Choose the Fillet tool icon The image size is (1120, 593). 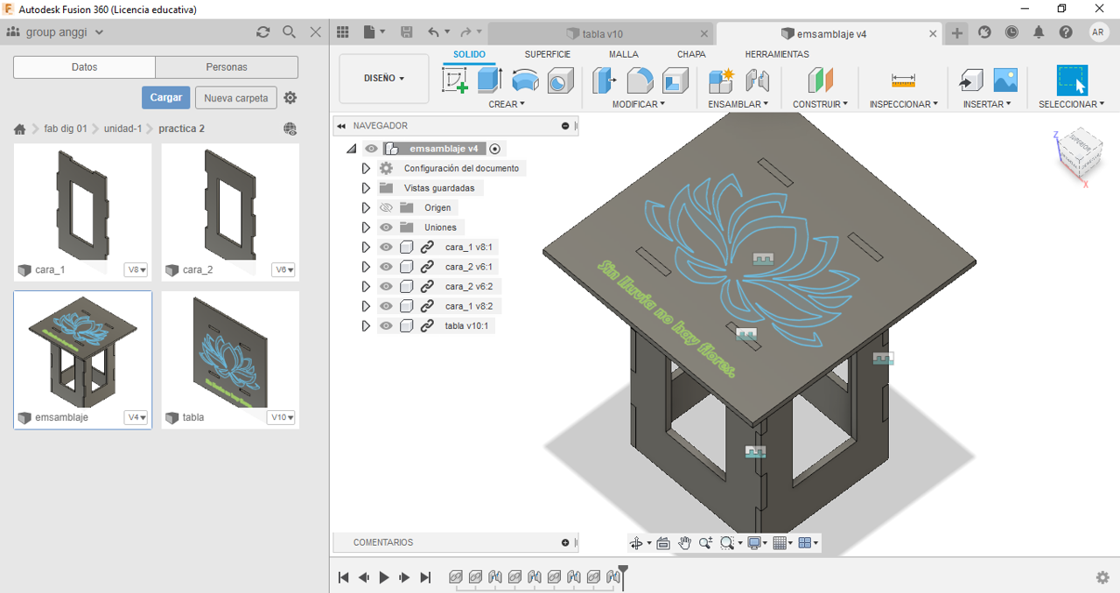(640, 80)
